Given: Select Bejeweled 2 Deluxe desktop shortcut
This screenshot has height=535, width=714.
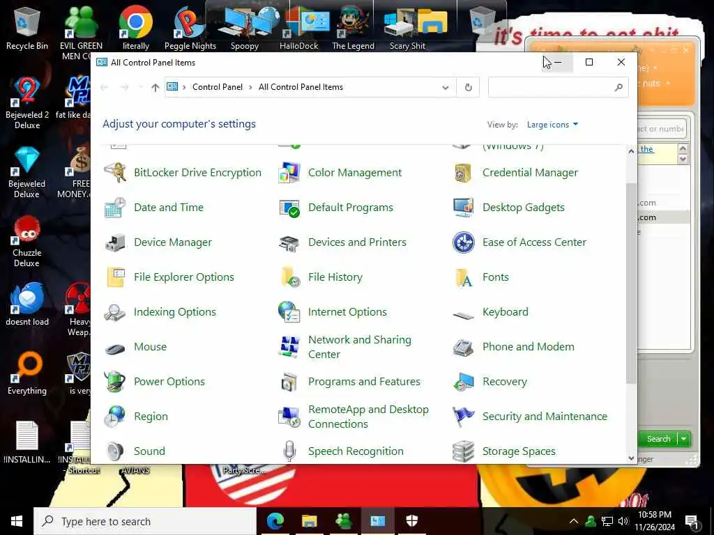Looking at the screenshot, I should (27, 103).
